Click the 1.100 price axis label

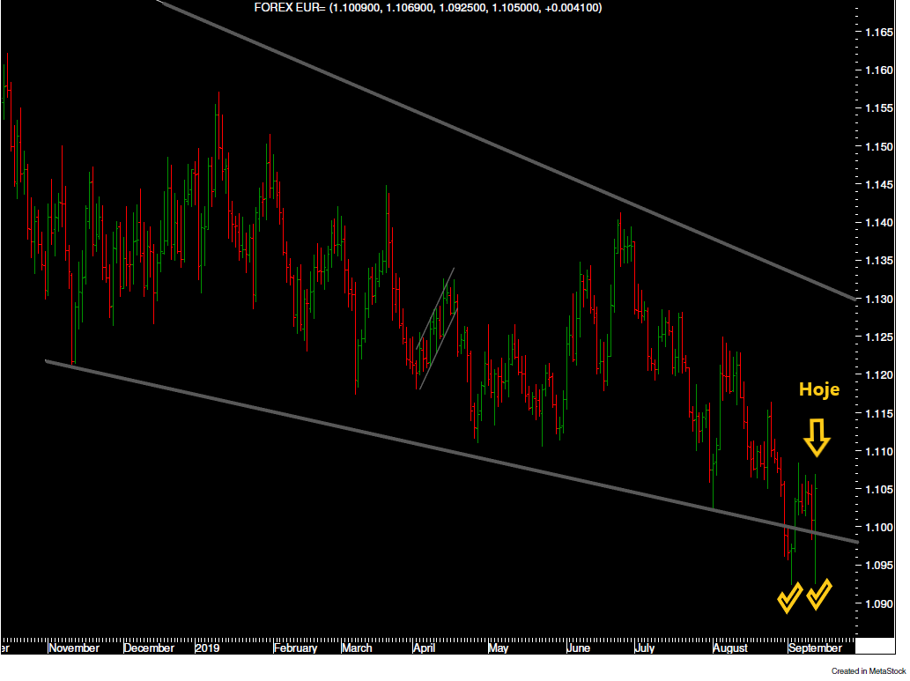click(x=879, y=528)
